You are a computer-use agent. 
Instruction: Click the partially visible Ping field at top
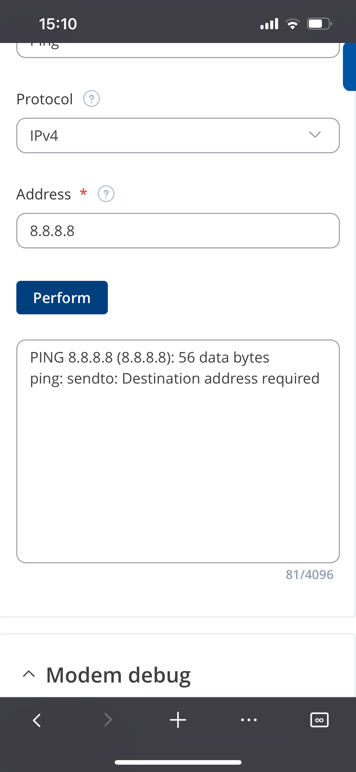coord(178,49)
